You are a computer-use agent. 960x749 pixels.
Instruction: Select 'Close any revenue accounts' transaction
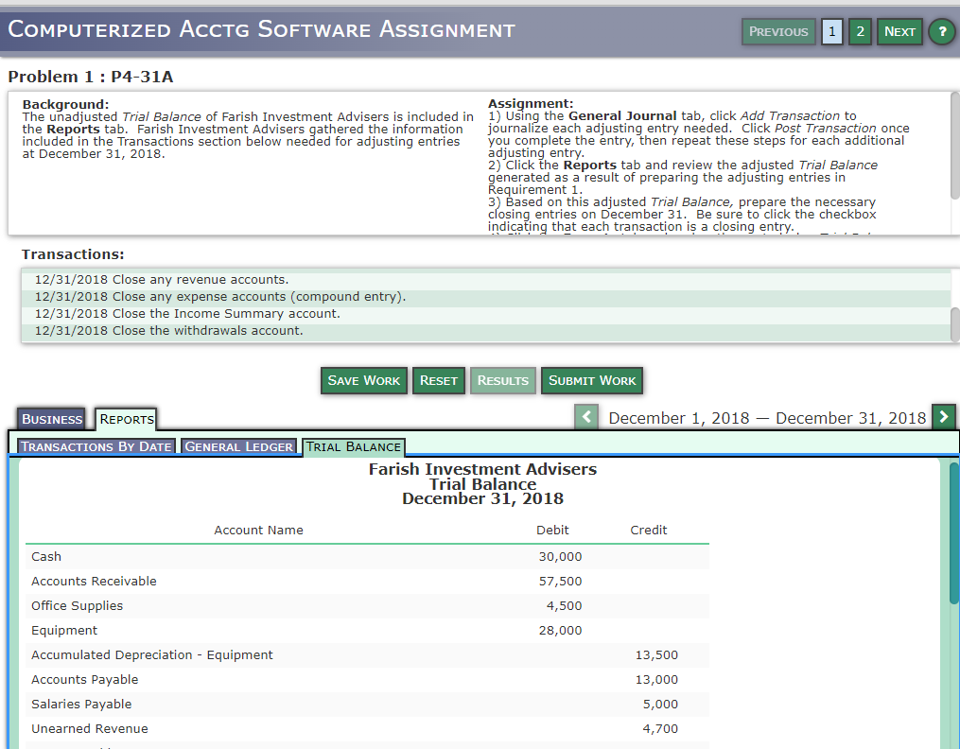click(487, 280)
